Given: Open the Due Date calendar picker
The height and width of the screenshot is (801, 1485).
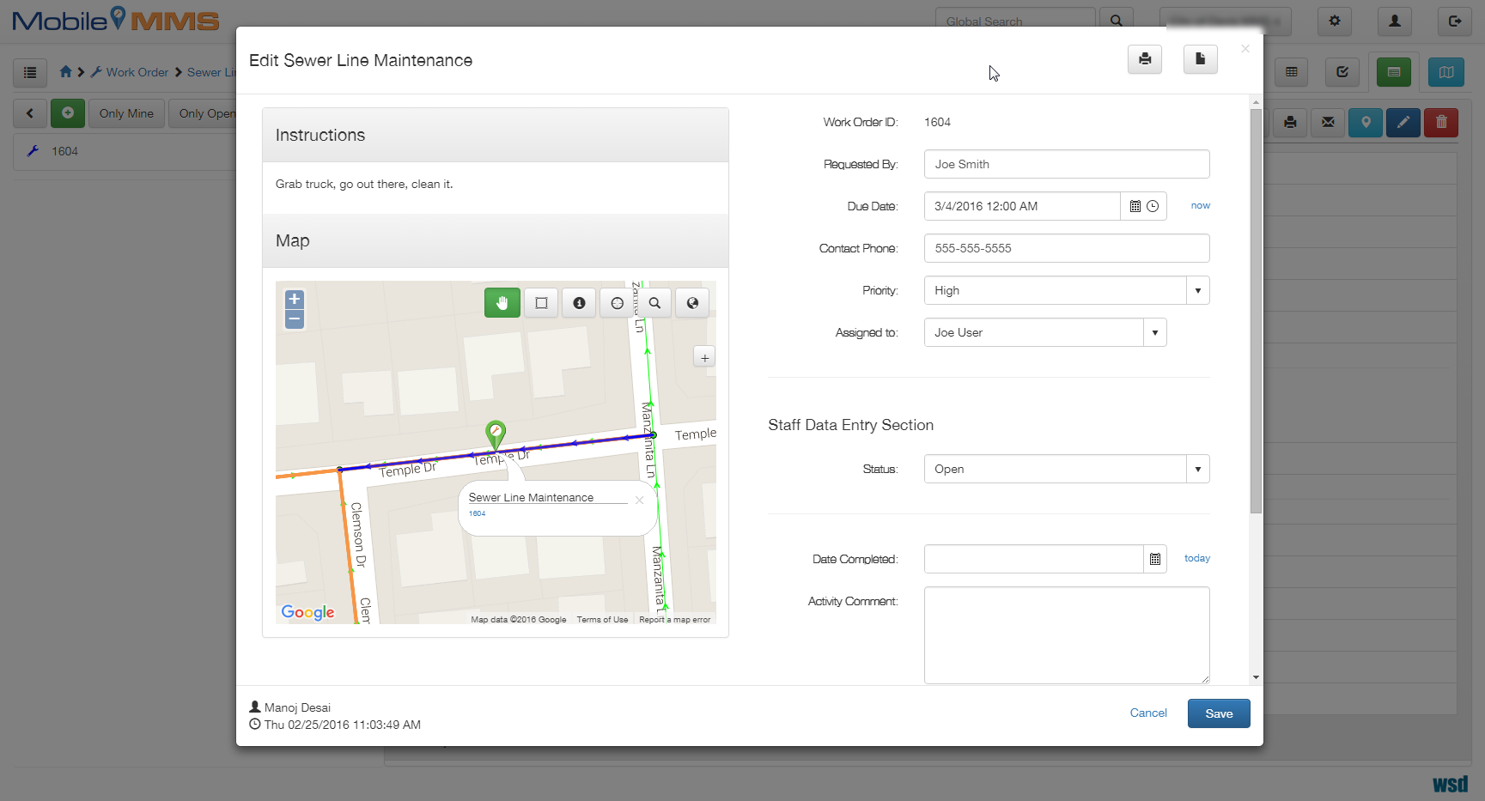Looking at the screenshot, I should [x=1135, y=206].
